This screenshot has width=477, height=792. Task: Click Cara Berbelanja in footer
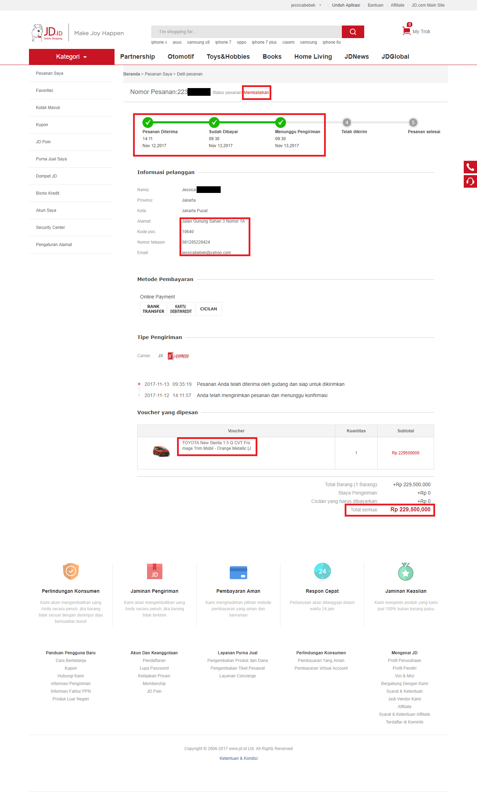tap(71, 661)
